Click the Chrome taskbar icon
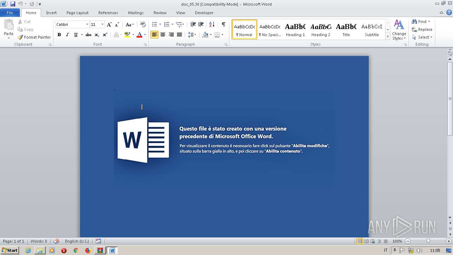Screen dimensions: 453x255 (76, 250)
